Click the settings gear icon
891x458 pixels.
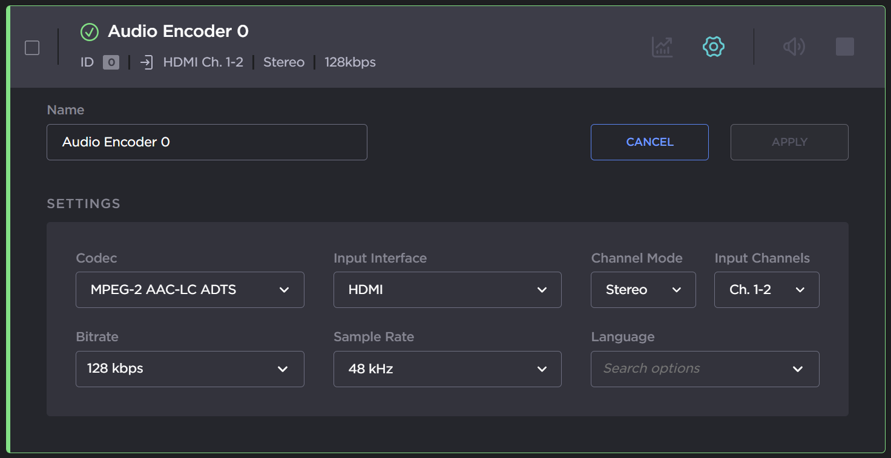coord(714,47)
